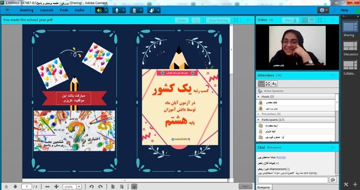Zoom in the document with plus icon
The width and height of the screenshot is (360, 190).
click(57, 187)
